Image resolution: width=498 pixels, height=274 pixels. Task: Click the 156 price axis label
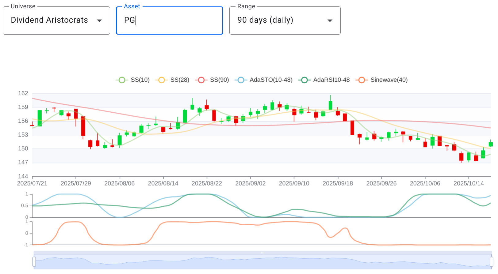23,121
